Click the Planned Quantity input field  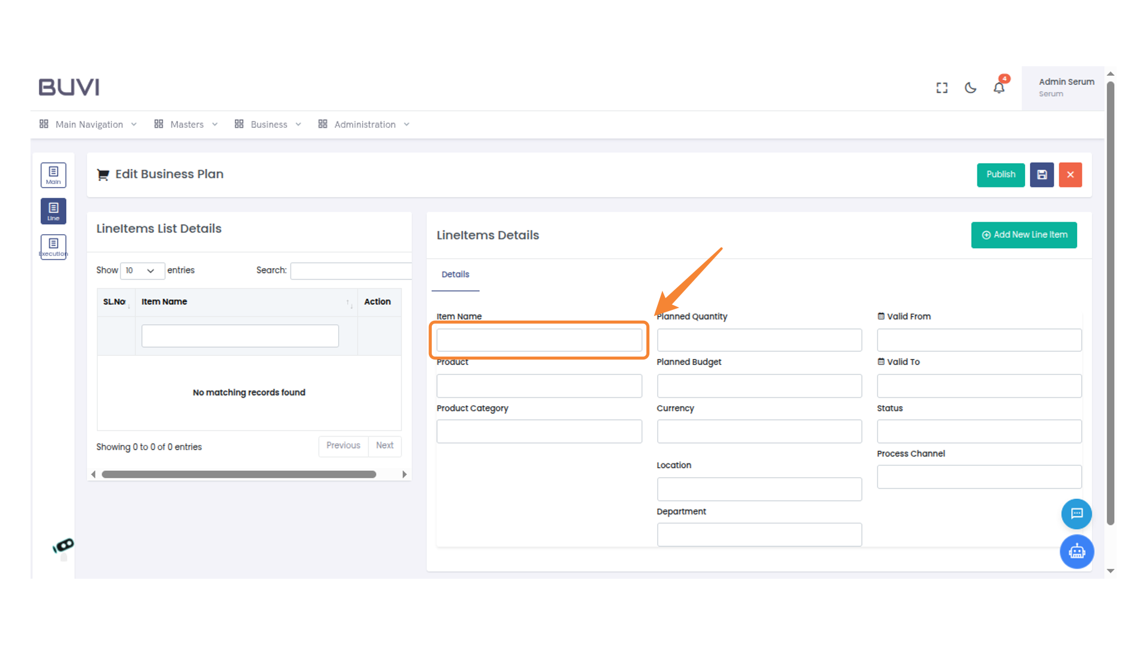[759, 340]
